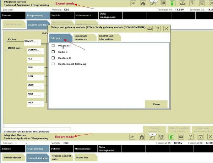Switch to the Immediate measures tab
The width and height of the screenshot is (213, 163).
point(84,38)
